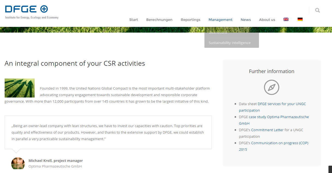
Task: Expand the Berechnungen menu
Action: (x=159, y=20)
